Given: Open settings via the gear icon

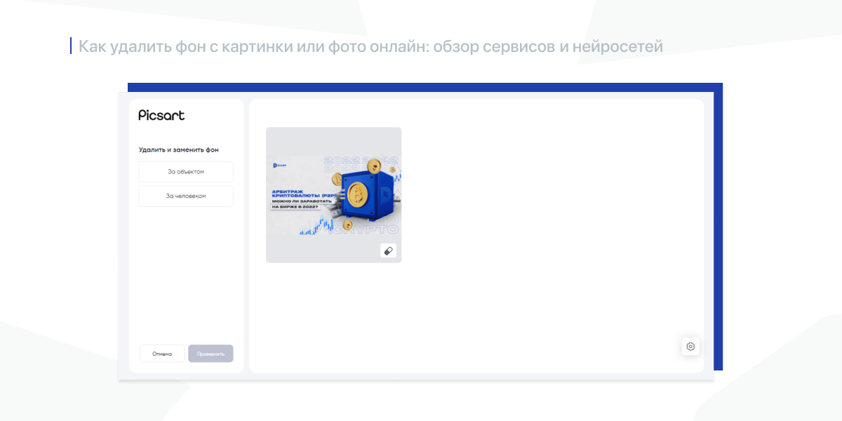Looking at the screenshot, I should (x=690, y=347).
